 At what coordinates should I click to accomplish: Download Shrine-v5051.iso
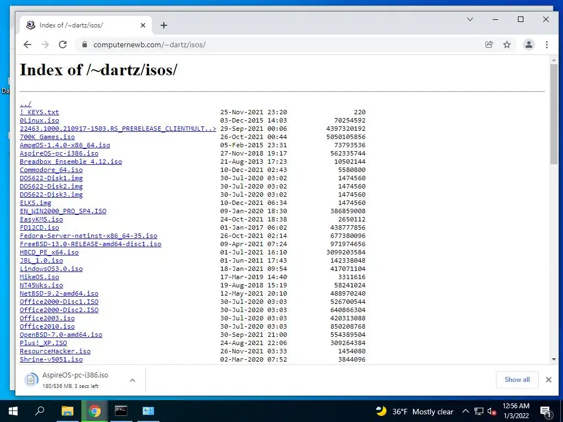(x=51, y=360)
